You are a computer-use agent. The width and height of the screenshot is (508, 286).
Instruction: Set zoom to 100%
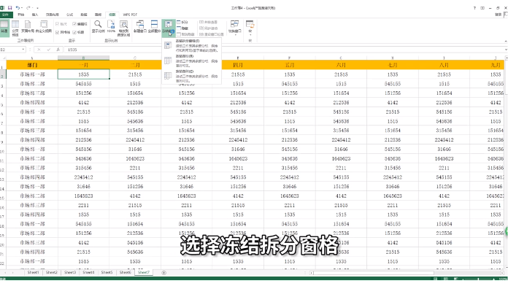(x=111, y=26)
